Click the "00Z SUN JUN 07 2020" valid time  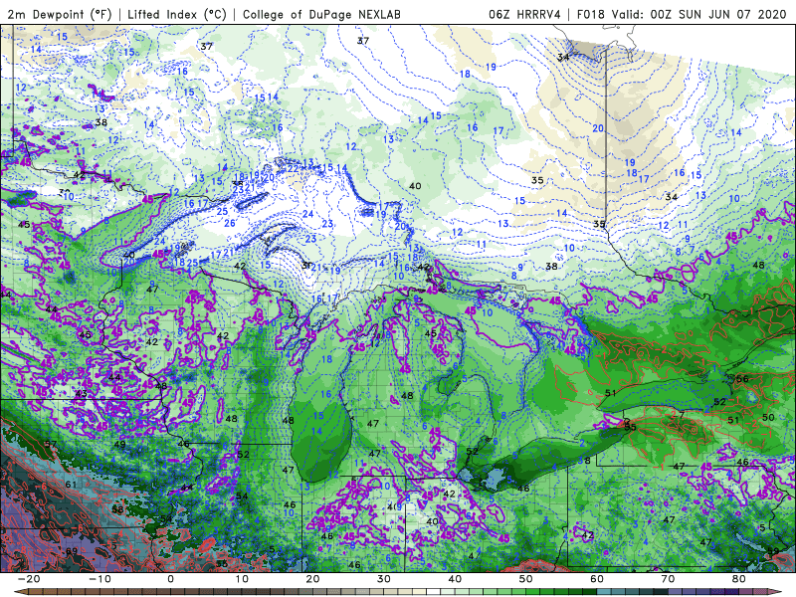(x=717, y=14)
